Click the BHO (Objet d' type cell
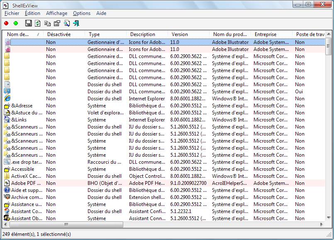 point(105,183)
